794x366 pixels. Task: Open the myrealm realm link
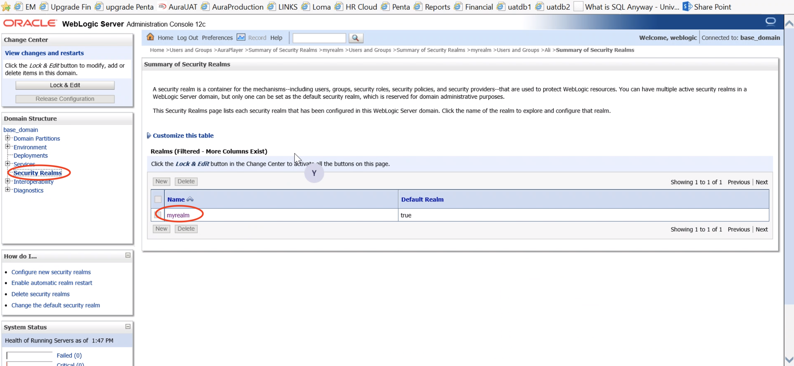178,215
